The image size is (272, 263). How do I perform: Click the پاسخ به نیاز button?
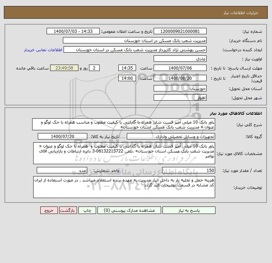point(189,210)
